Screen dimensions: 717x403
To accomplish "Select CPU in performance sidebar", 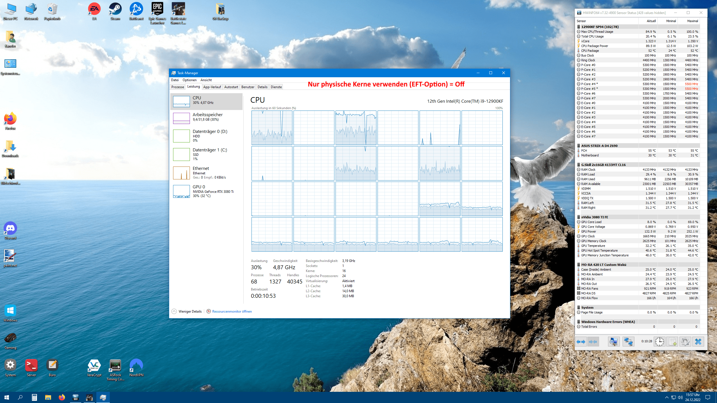I will [x=206, y=101].
